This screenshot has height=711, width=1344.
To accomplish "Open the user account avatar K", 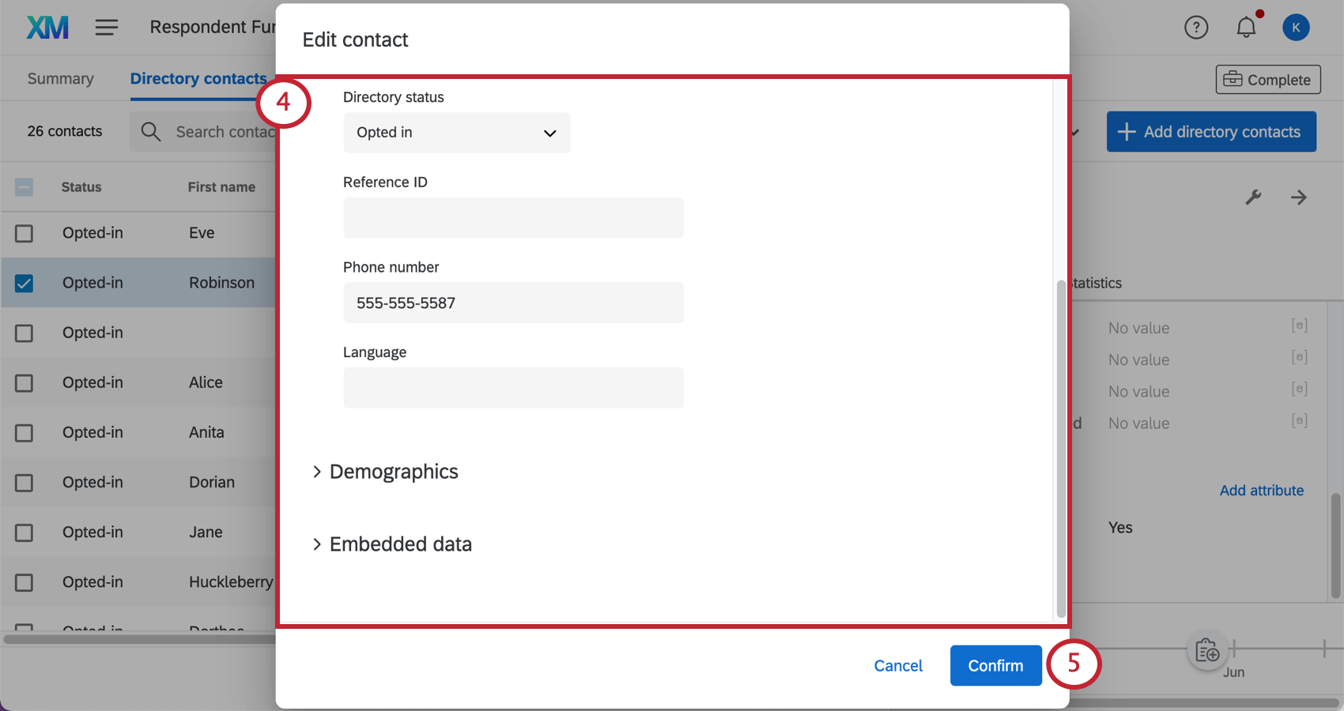I will 1296,27.
